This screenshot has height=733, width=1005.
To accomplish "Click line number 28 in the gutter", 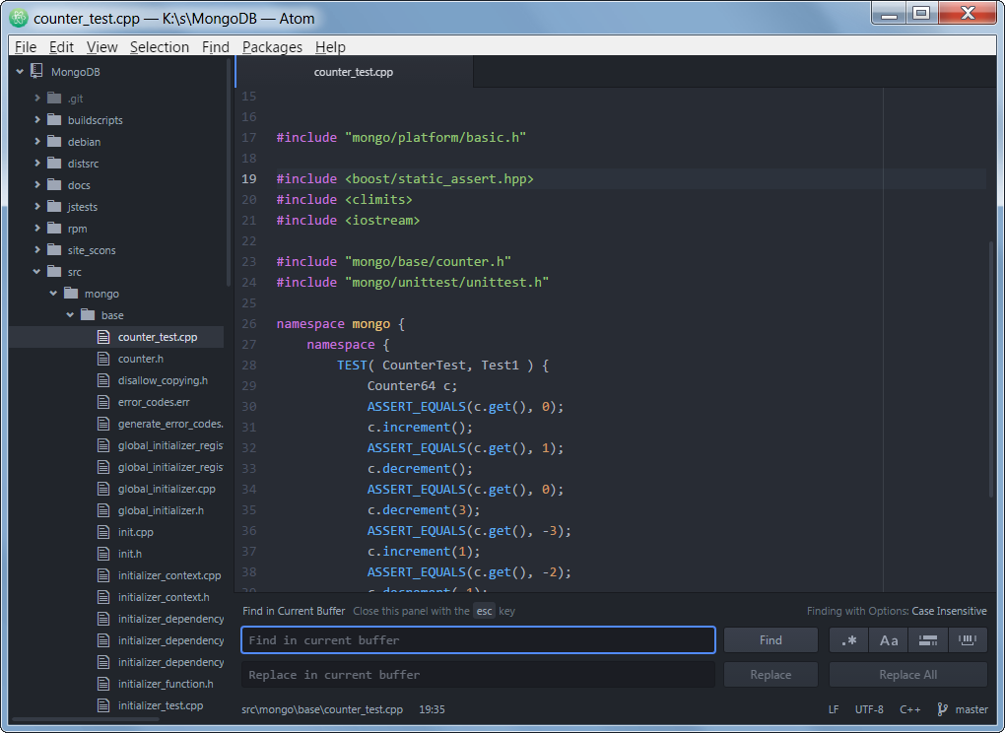I will pyautogui.click(x=248, y=366).
